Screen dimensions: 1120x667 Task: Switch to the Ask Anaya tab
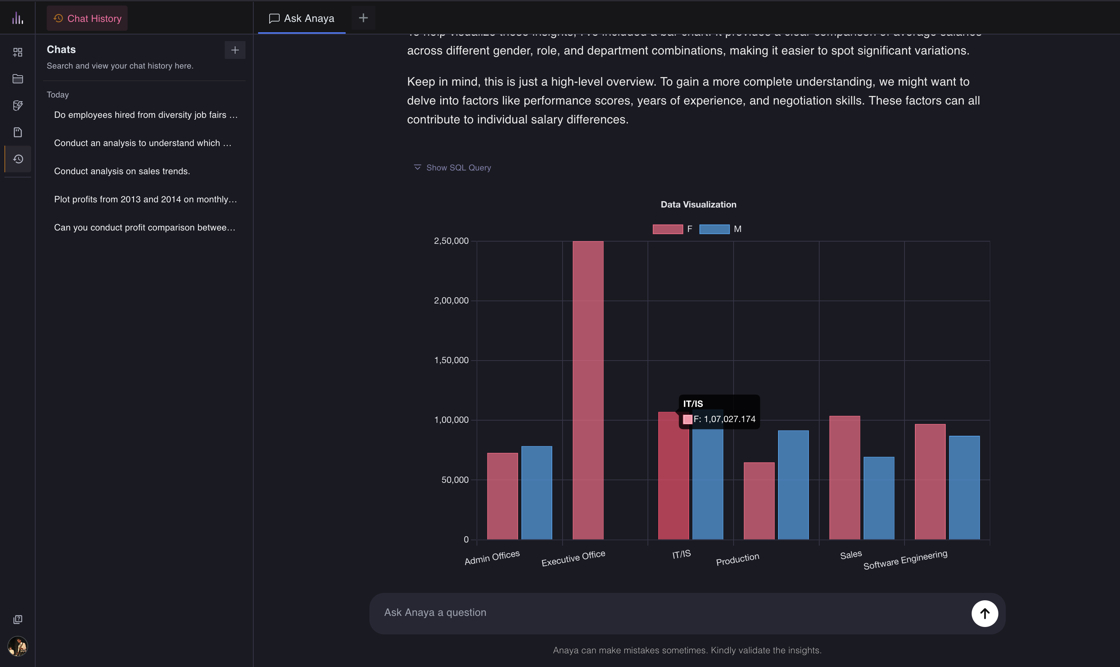click(x=302, y=19)
